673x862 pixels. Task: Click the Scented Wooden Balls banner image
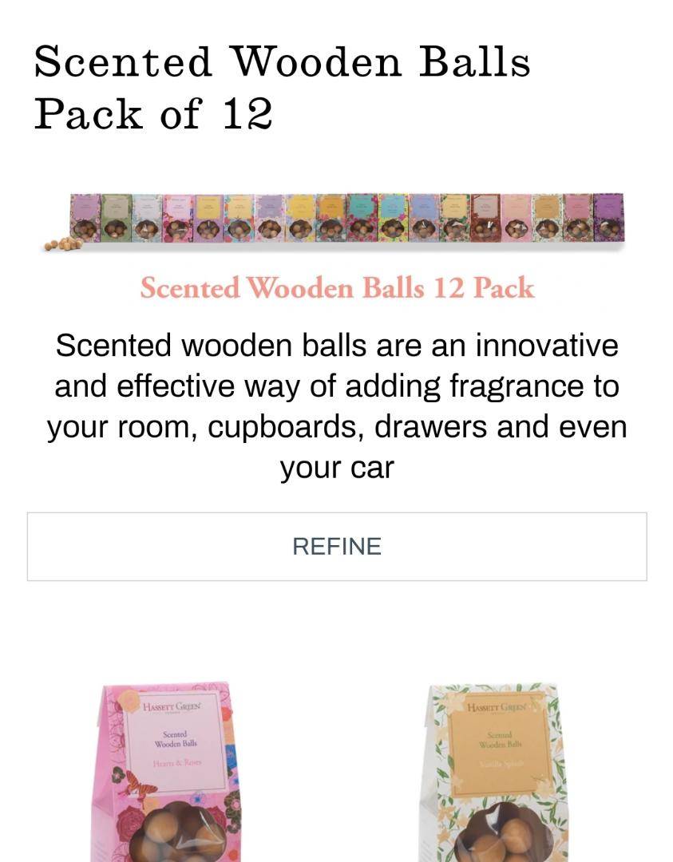tap(334, 221)
